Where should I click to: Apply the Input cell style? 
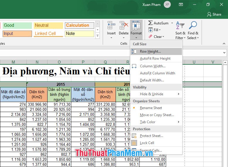pyautogui.click(x=17, y=34)
